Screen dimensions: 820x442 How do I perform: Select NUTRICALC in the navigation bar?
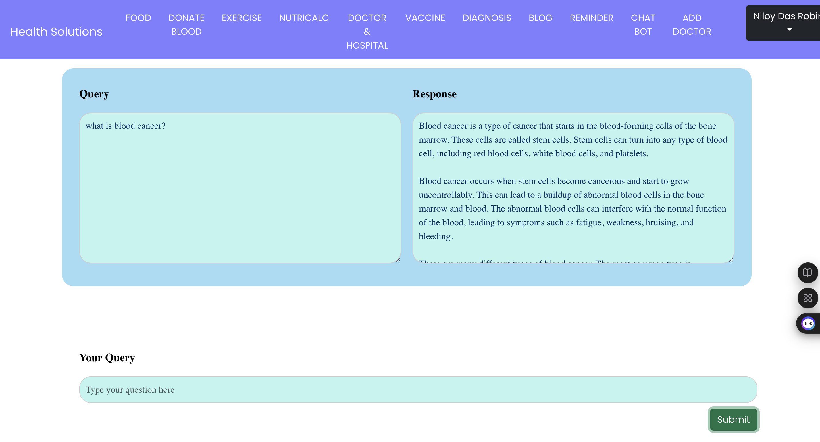pyautogui.click(x=304, y=18)
